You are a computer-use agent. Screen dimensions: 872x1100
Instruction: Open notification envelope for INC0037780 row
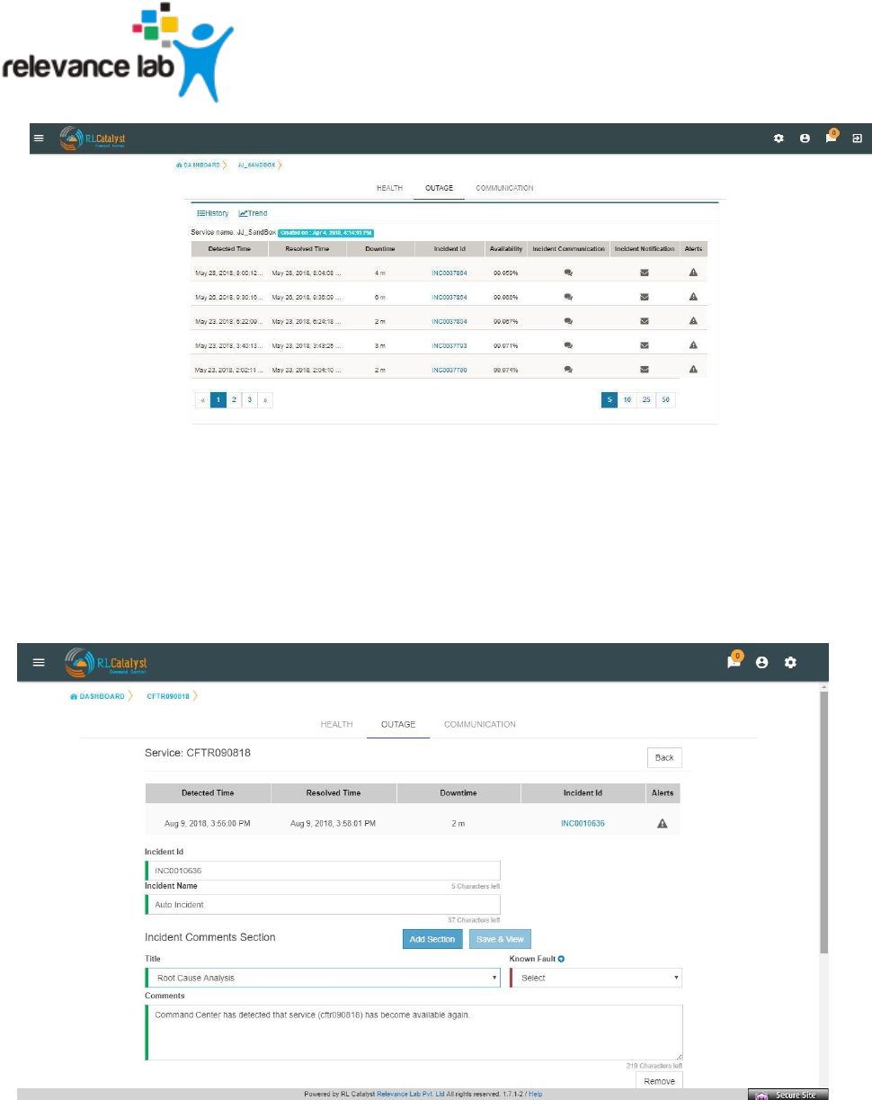pyautogui.click(x=644, y=369)
